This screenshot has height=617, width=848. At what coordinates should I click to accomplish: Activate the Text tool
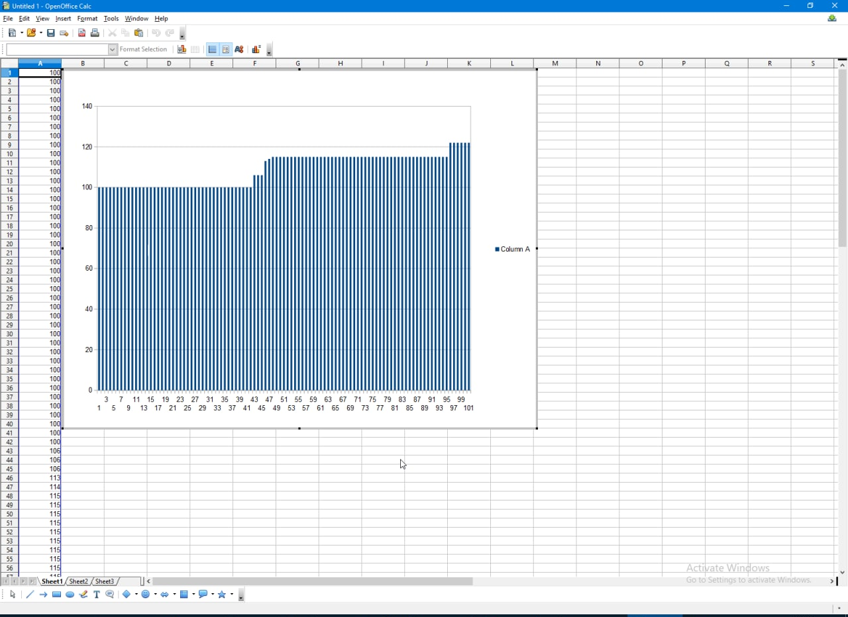96,594
